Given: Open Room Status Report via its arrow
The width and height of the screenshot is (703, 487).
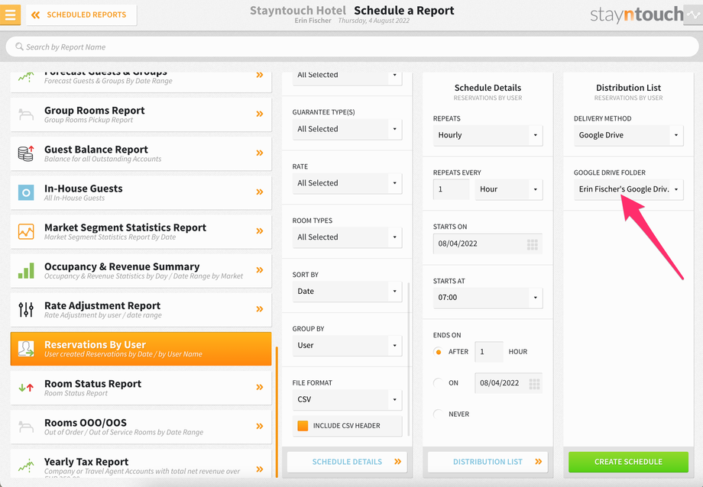Looking at the screenshot, I should click(260, 387).
